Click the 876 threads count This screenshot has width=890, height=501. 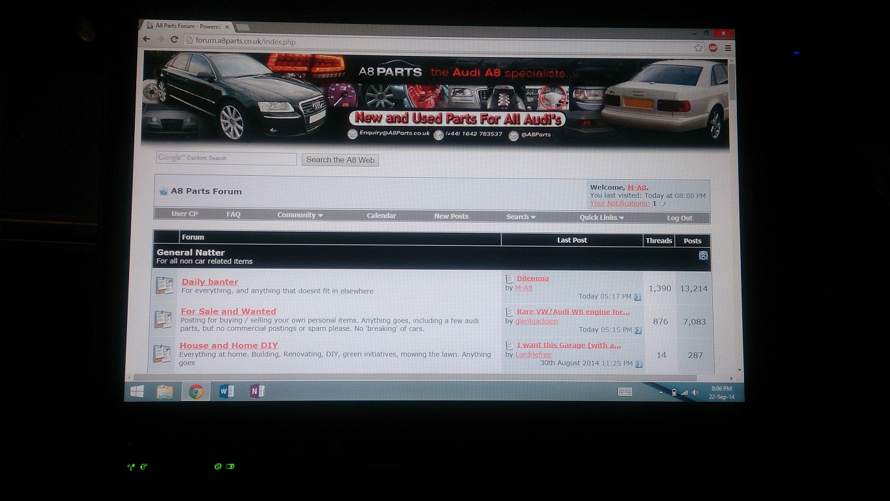point(660,321)
